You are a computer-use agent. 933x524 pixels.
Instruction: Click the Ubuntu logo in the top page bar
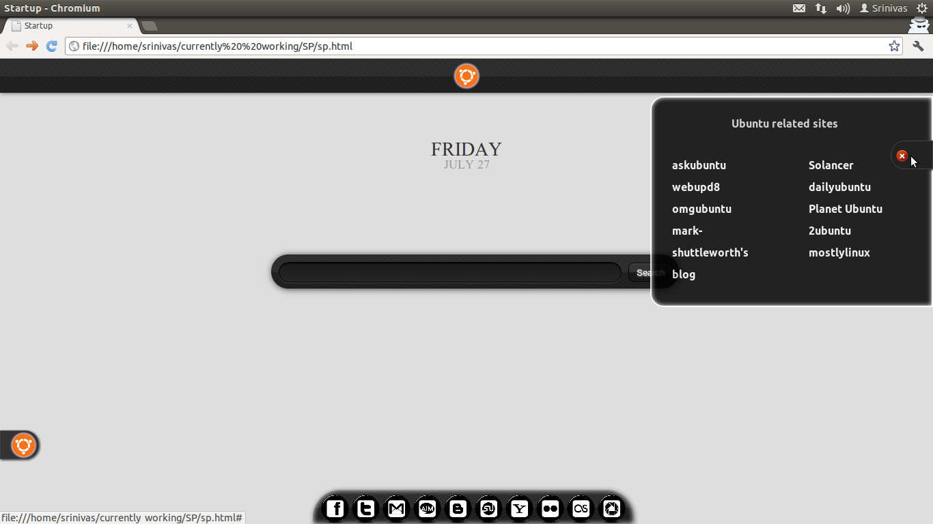click(466, 76)
